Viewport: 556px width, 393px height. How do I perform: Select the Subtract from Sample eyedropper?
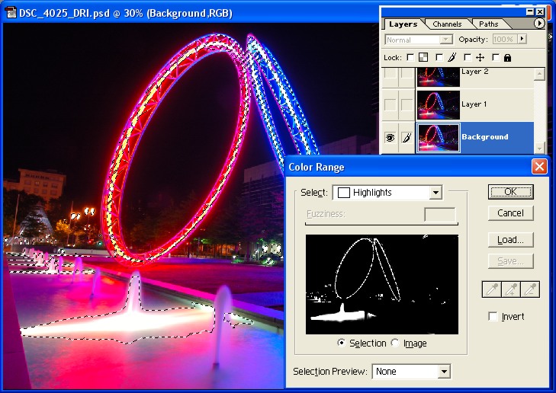(x=530, y=289)
